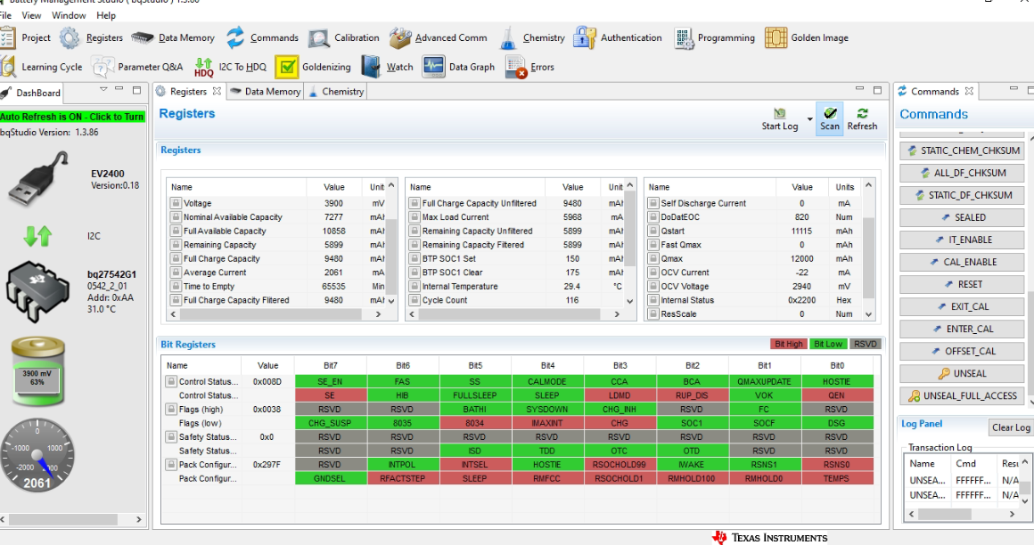
Task: Open the Programming tool icon
Action: pyautogui.click(x=684, y=38)
